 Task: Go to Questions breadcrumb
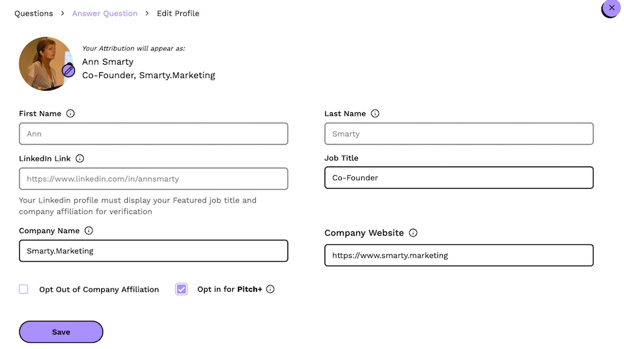(x=34, y=13)
